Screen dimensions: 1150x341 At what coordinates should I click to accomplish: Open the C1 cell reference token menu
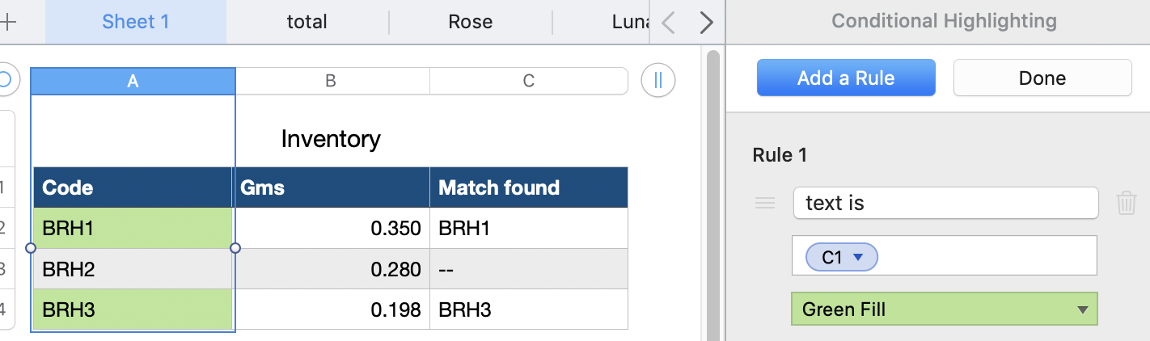click(859, 258)
